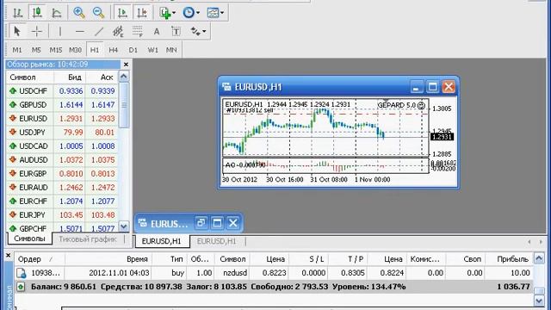Select the crosshair tool
Viewport: 551px width, 310px height.
click(x=36, y=31)
